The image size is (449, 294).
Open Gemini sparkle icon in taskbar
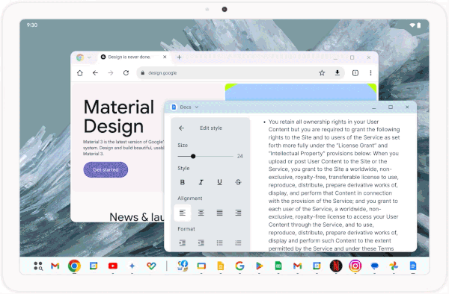pyautogui.click(x=132, y=266)
